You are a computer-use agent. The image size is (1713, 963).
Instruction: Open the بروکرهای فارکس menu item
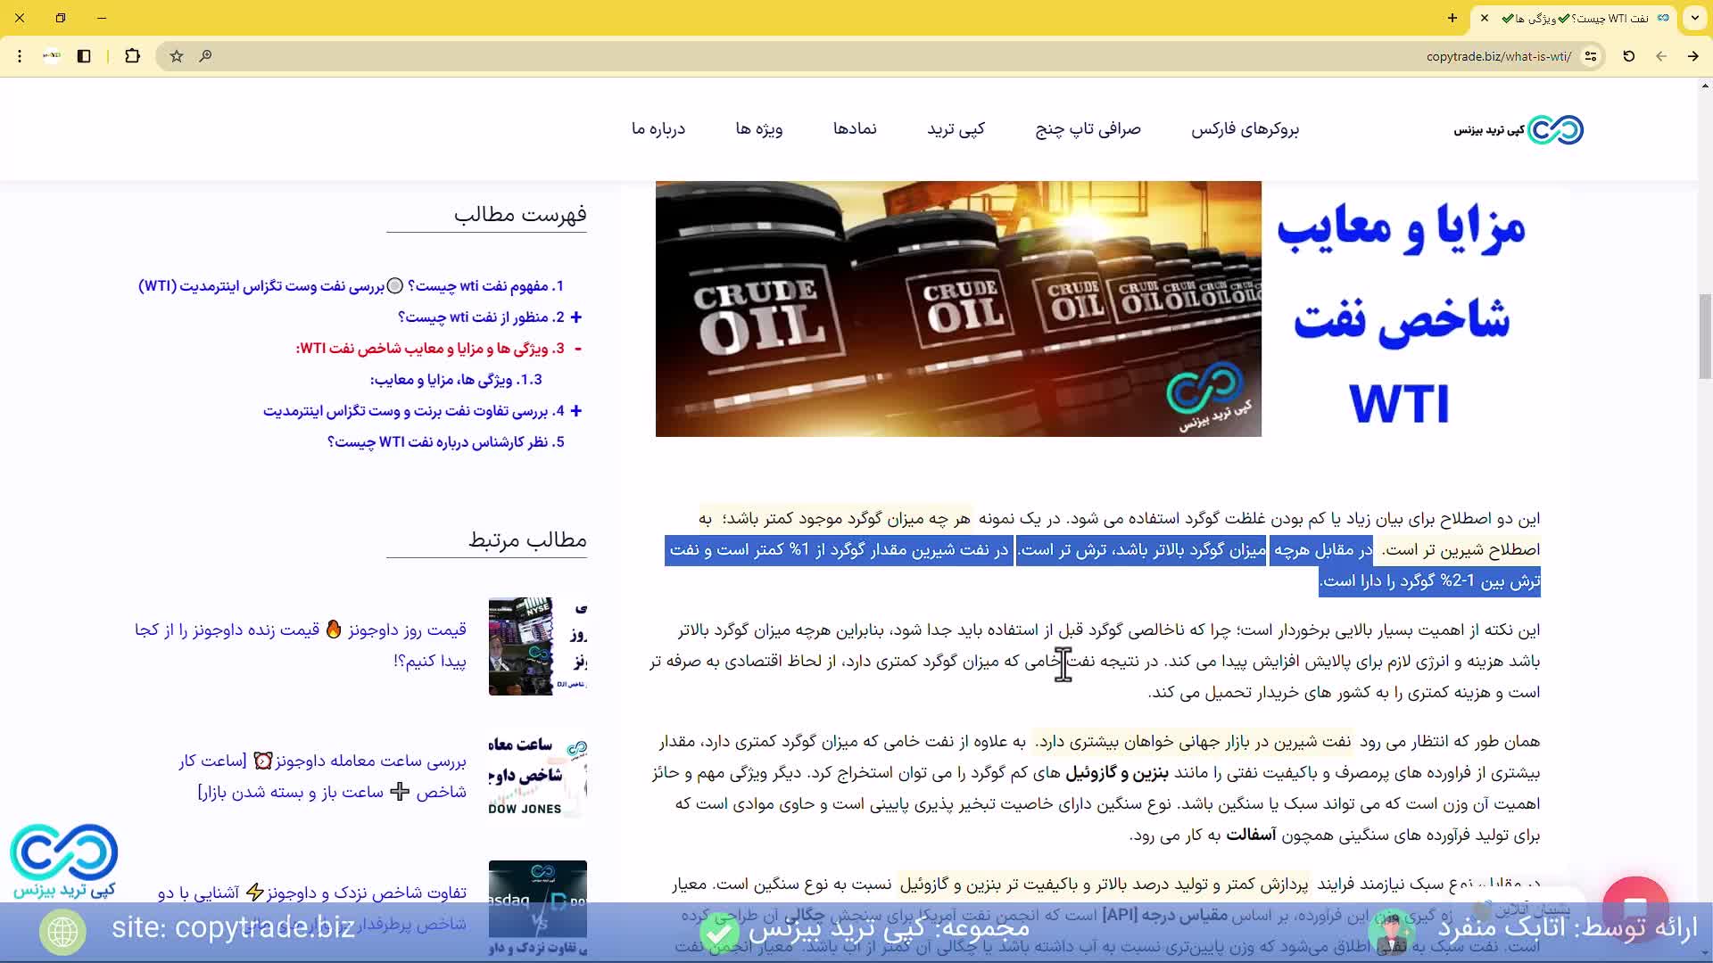[x=1245, y=129]
